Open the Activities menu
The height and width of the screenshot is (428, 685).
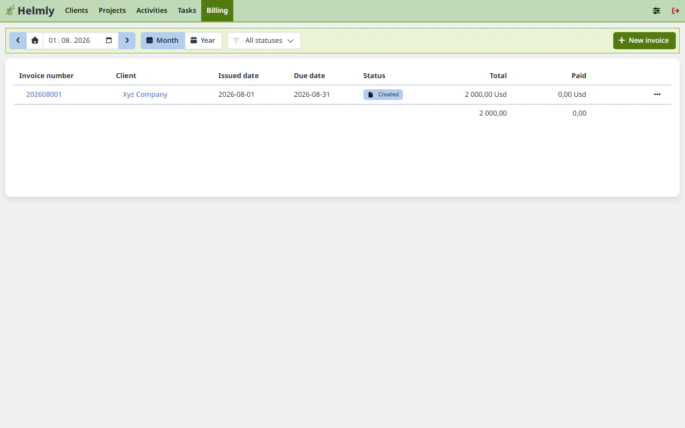151,11
